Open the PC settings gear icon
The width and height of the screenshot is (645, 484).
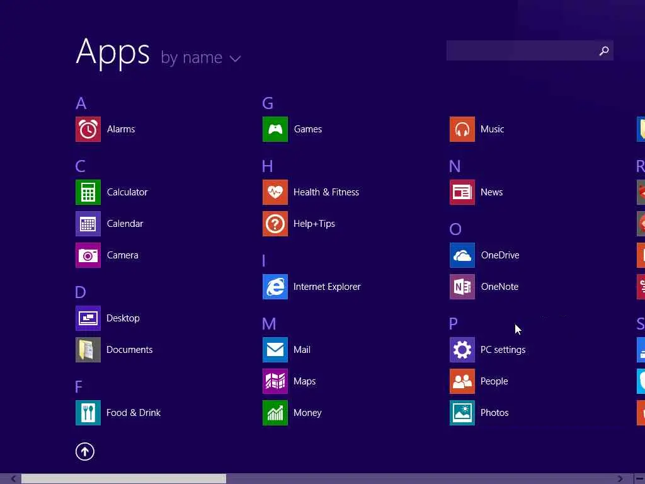coord(462,350)
